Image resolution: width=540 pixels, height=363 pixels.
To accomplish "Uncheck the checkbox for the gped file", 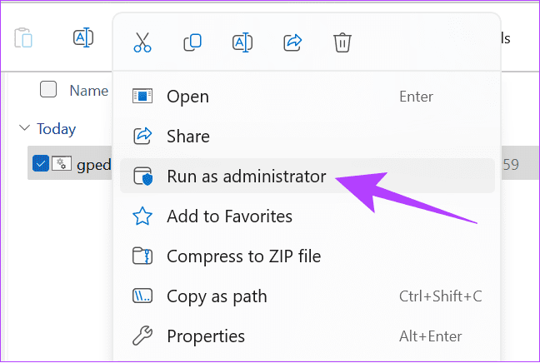I will pyautogui.click(x=40, y=164).
